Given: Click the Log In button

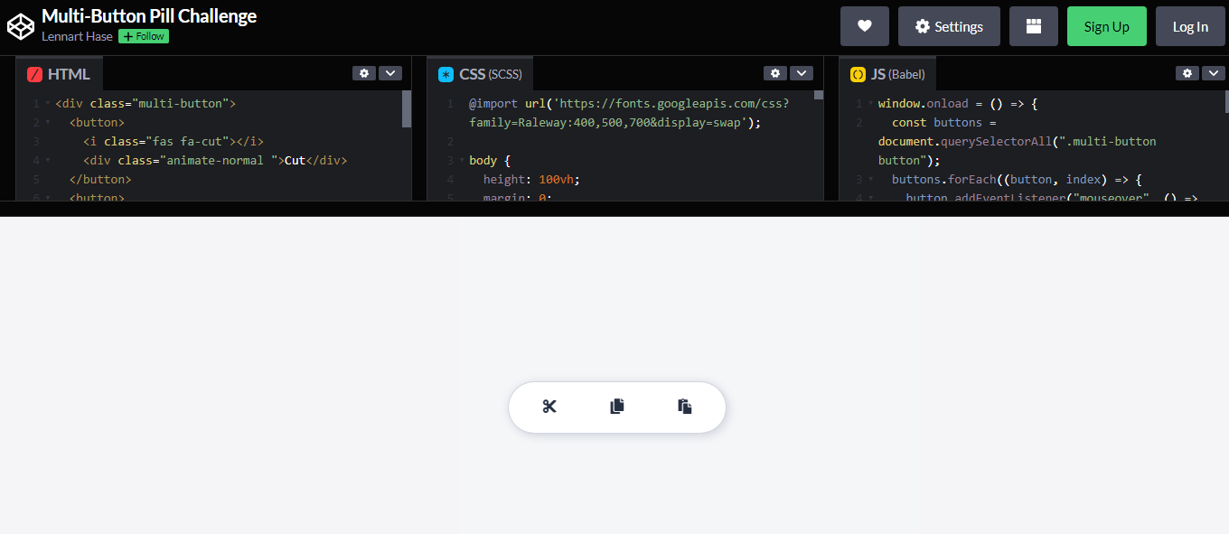Looking at the screenshot, I should (x=1190, y=26).
